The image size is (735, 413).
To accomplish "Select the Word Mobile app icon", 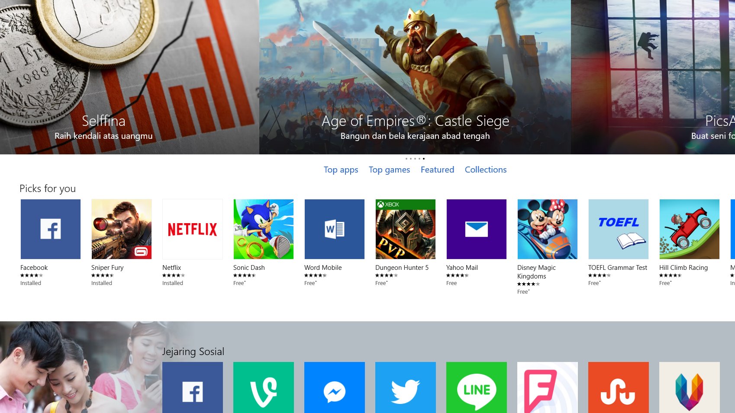I will click(x=335, y=229).
